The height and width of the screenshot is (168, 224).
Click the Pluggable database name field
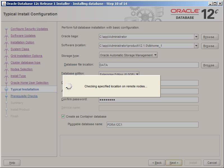(152, 125)
